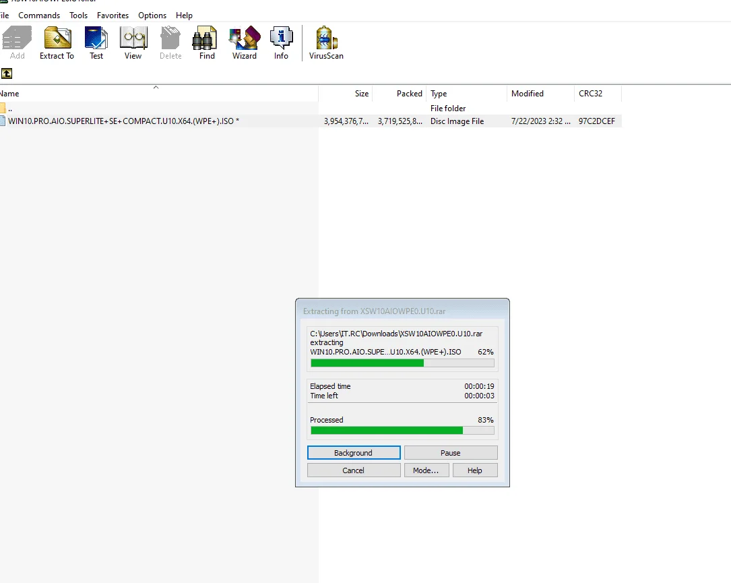Send extraction to Background
This screenshot has height=583, width=731.
click(354, 452)
